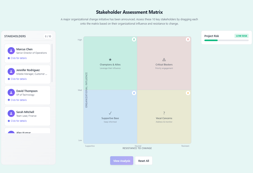Image resolution: width=253 pixels, height=173 pixels.
Task: Click the Reset All button
Action: [144, 161]
